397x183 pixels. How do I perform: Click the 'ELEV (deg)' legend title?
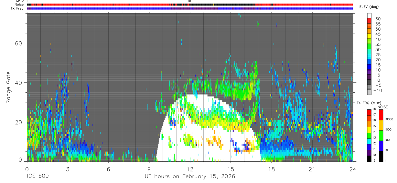[x=369, y=7]
